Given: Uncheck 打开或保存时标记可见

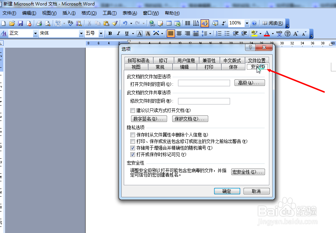Looking at the screenshot, I should 133,155.
